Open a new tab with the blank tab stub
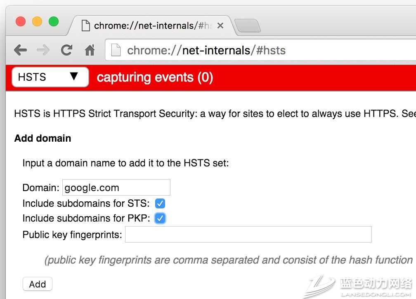This screenshot has width=416, height=299. pos(247,26)
